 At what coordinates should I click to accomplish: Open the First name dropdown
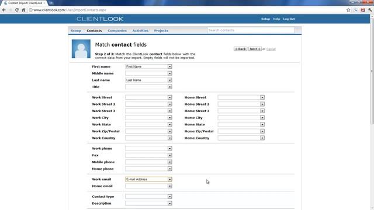click(148, 66)
